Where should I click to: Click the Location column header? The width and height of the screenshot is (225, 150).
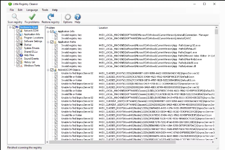pyautogui.click(x=156, y=28)
